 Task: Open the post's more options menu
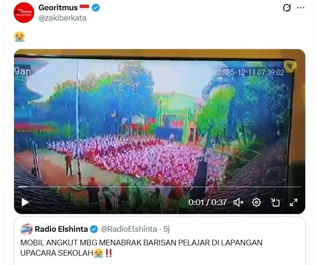tap(301, 8)
